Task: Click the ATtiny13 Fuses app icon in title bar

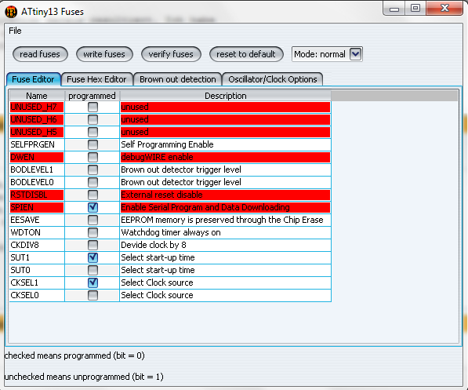Action: pyautogui.click(x=11, y=12)
